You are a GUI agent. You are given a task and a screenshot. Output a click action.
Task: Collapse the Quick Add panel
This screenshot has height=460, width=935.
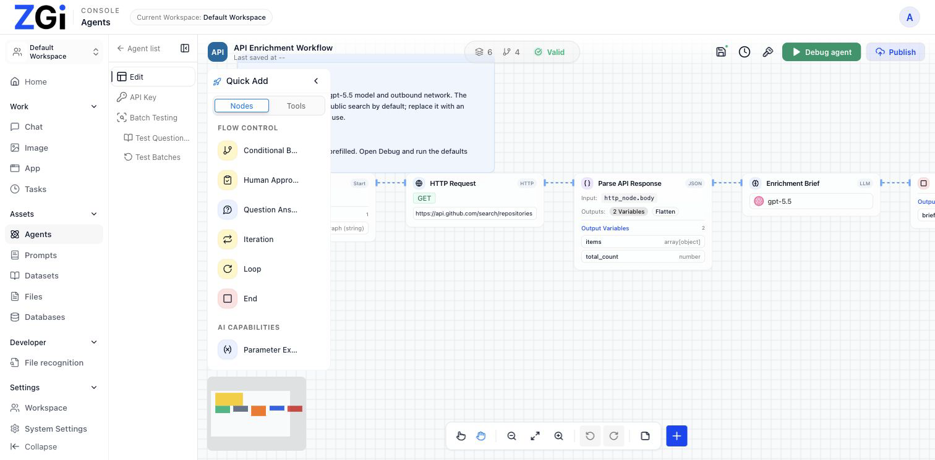[x=316, y=81]
